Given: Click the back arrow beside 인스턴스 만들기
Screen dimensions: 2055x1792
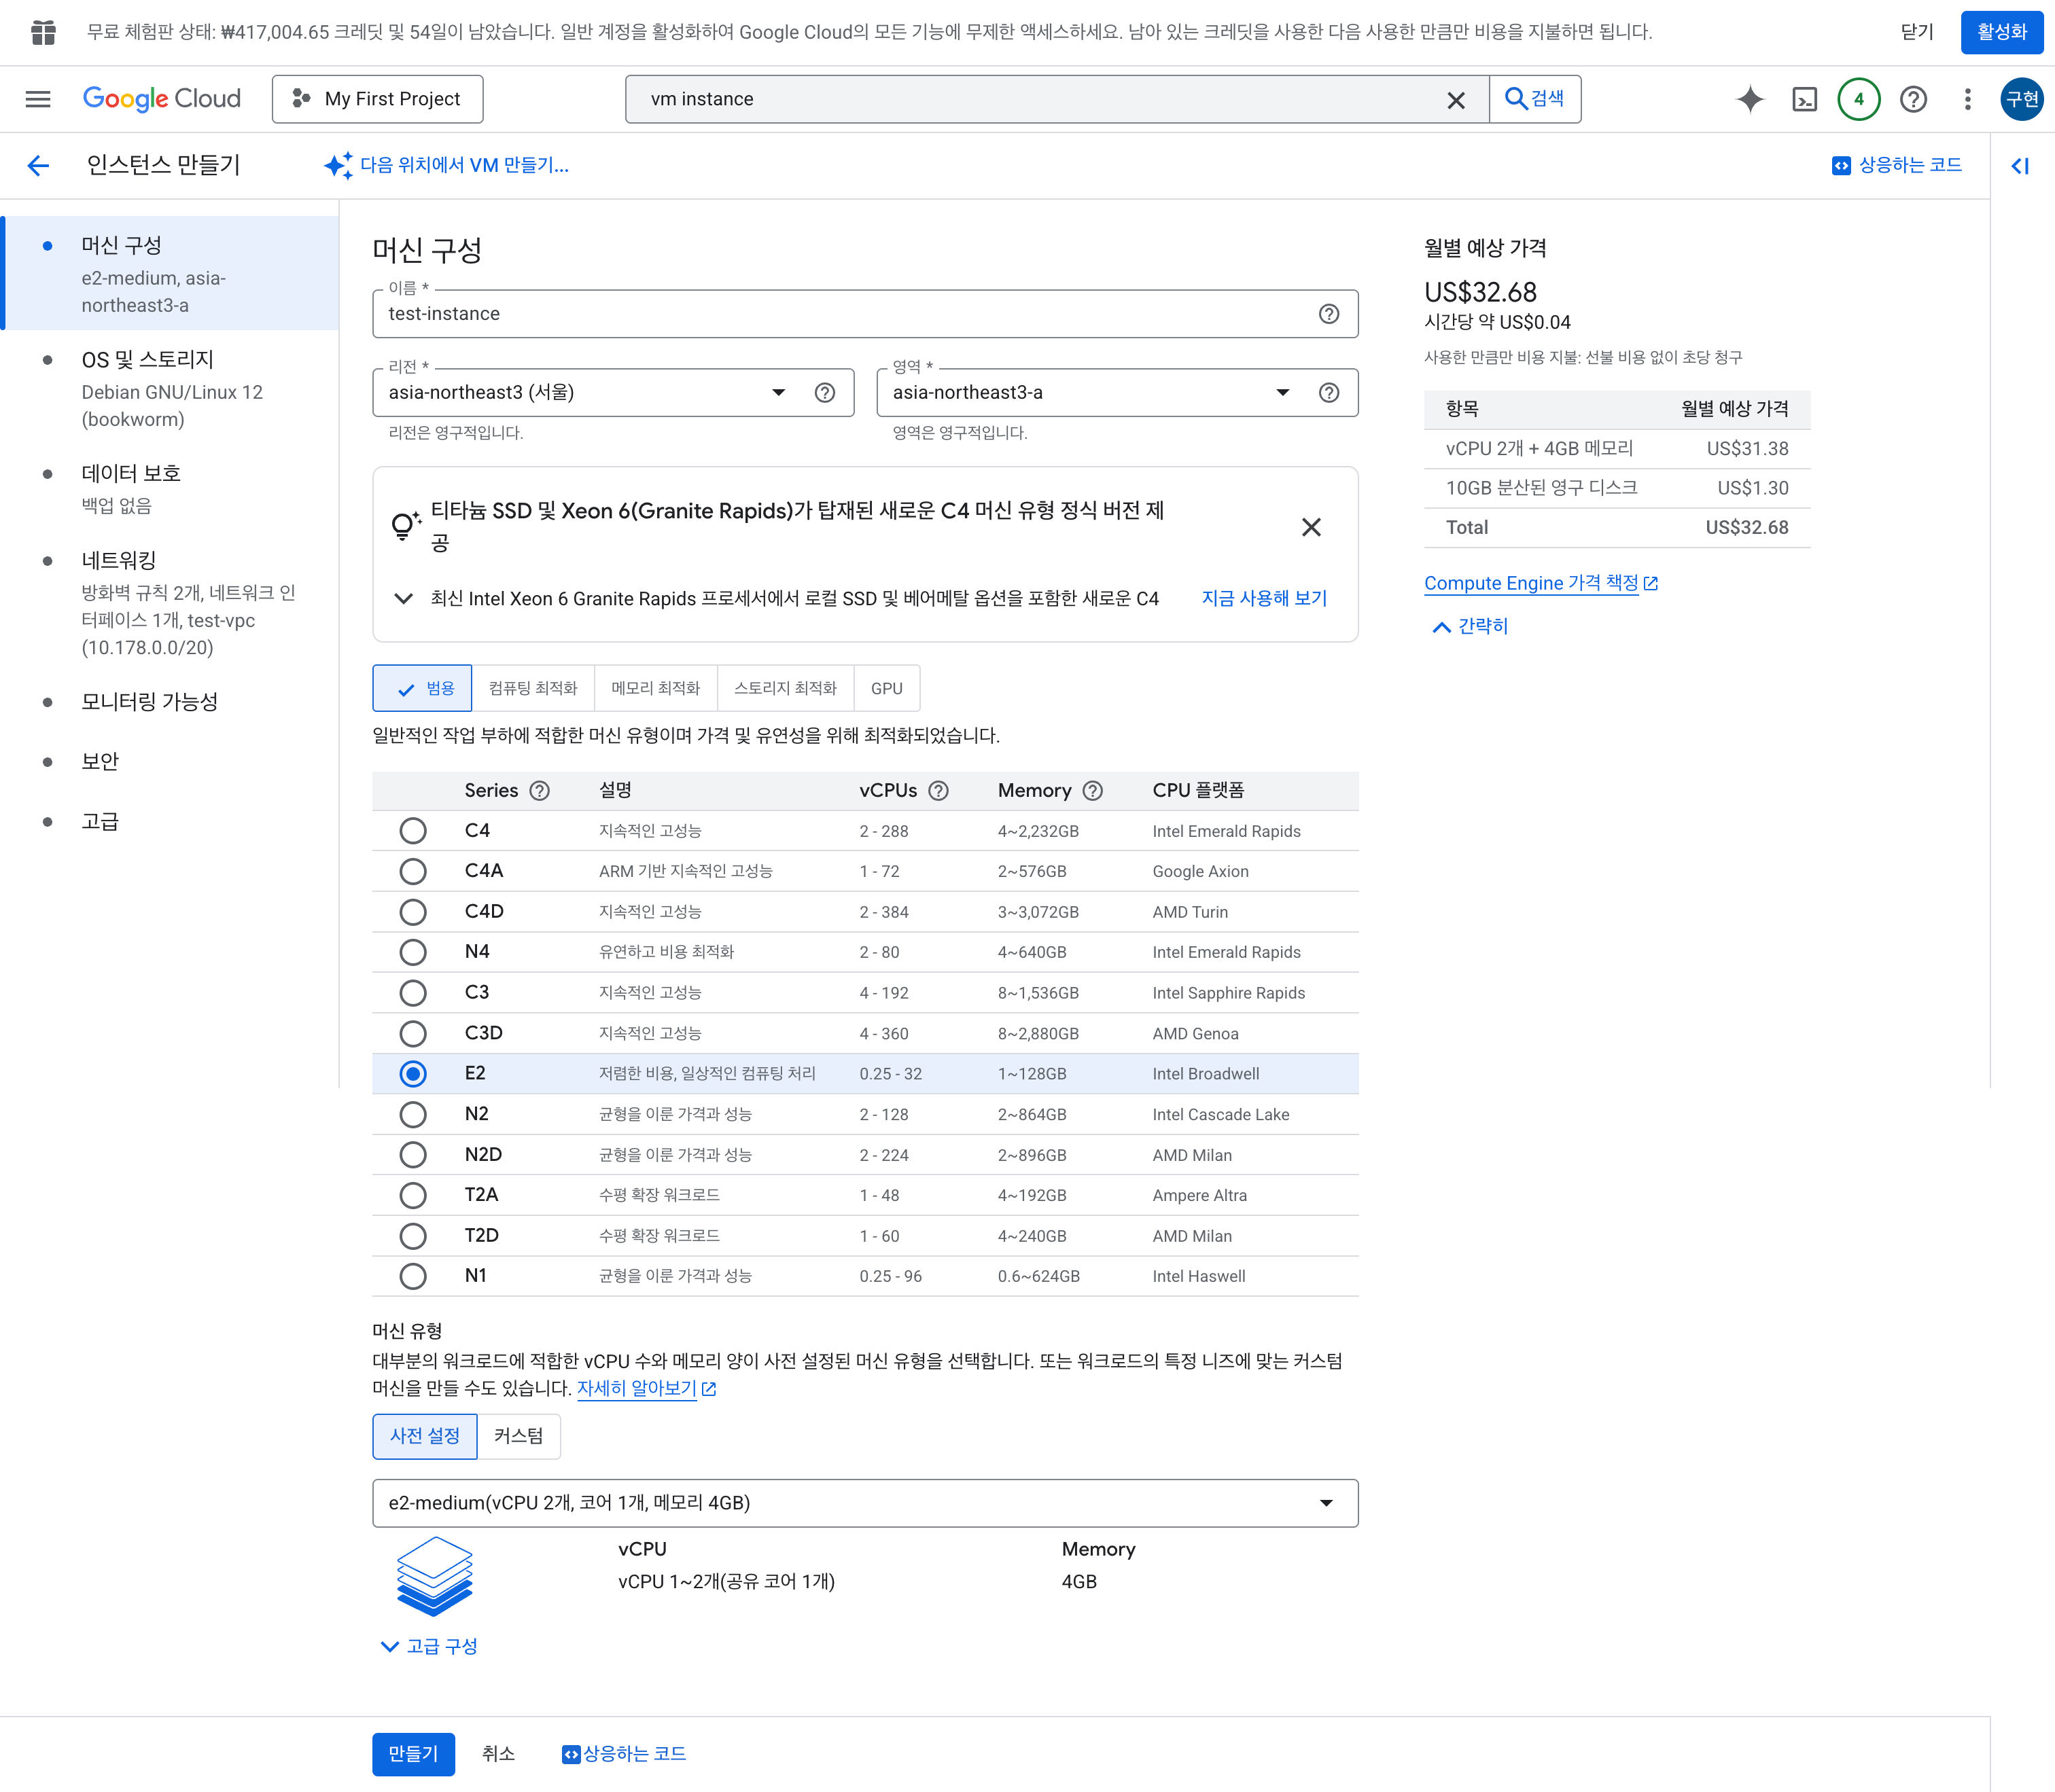Looking at the screenshot, I should pos(38,165).
